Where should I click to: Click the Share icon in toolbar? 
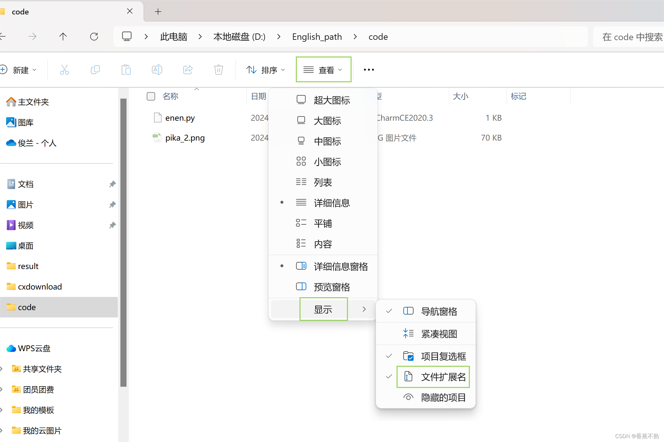point(188,70)
